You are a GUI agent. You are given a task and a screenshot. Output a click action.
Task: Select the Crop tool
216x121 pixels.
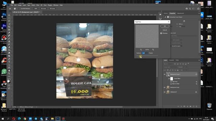pos(9,27)
